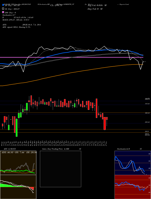Select the '200 Day - 0' legend text

click(x=11, y=13)
